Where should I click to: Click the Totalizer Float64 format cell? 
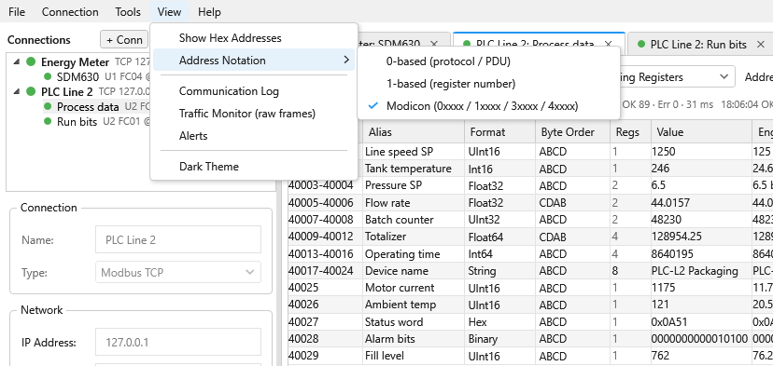click(499, 237)
